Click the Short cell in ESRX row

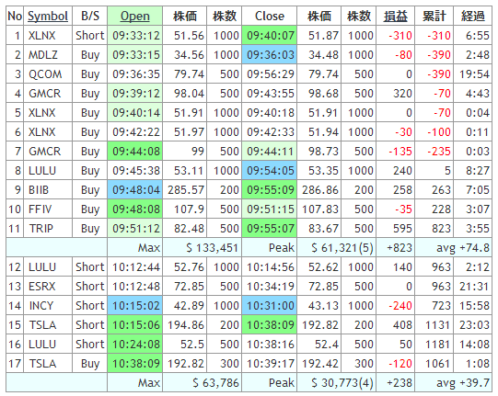point(90,287)
